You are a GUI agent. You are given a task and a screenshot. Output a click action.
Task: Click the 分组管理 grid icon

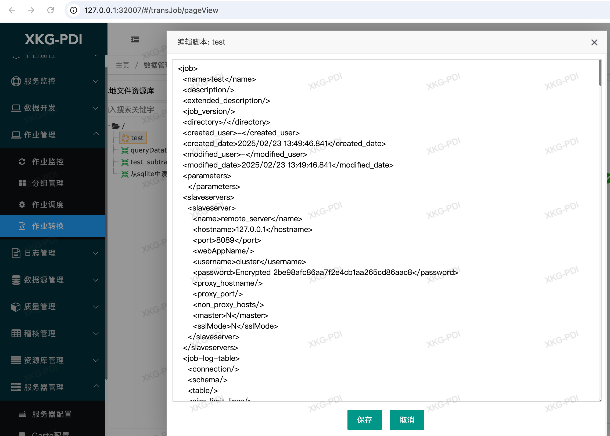coord(22,183)
